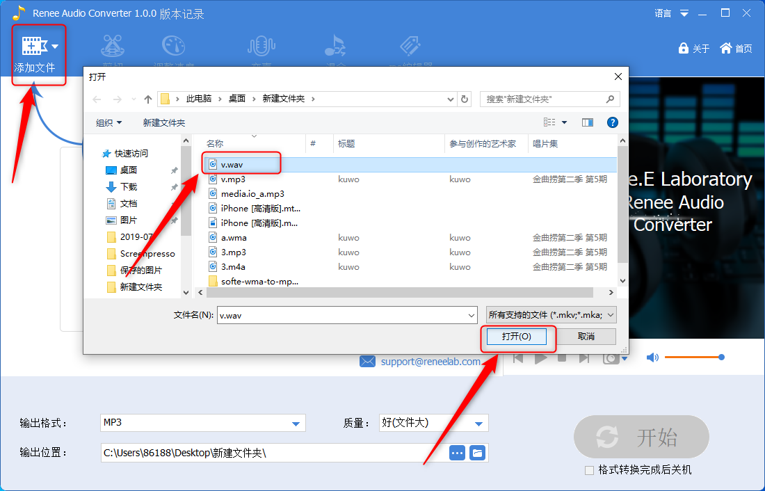Viewport: 765px width, 491px height.
Task: Select the scissors cut tool icon
Action: tap(113, 46)
